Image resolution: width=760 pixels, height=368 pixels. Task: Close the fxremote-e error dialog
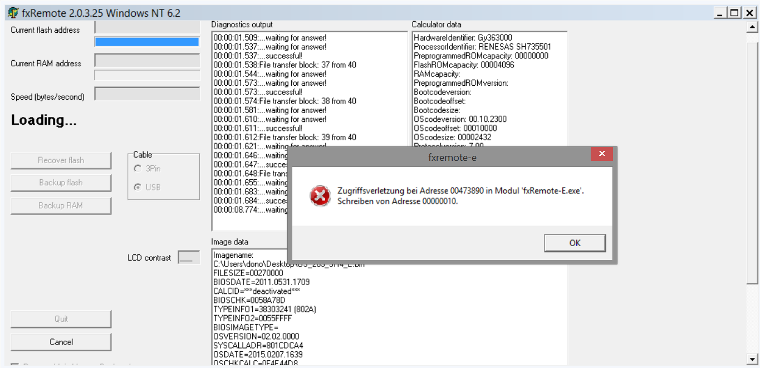602,154
